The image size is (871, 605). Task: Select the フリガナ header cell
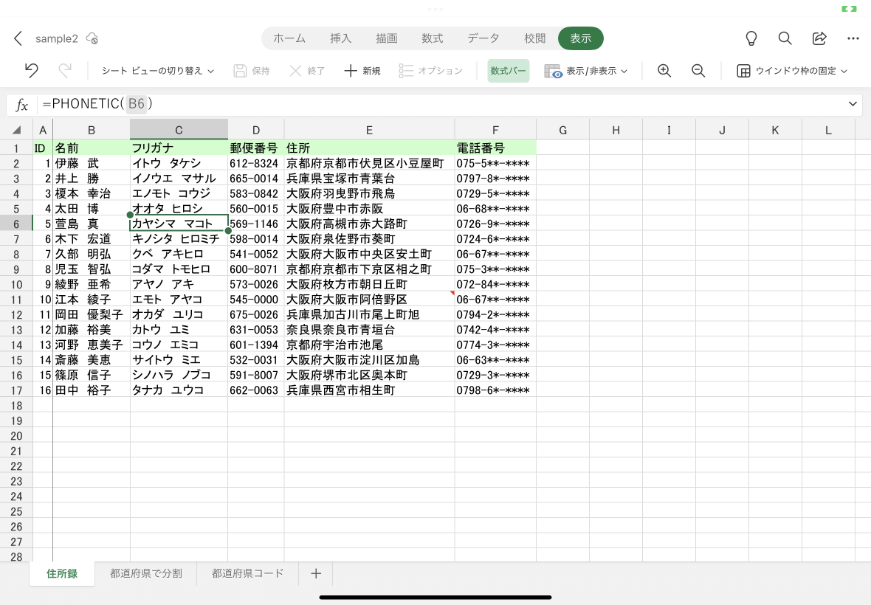pyautogui.click(x=179, y=148)
